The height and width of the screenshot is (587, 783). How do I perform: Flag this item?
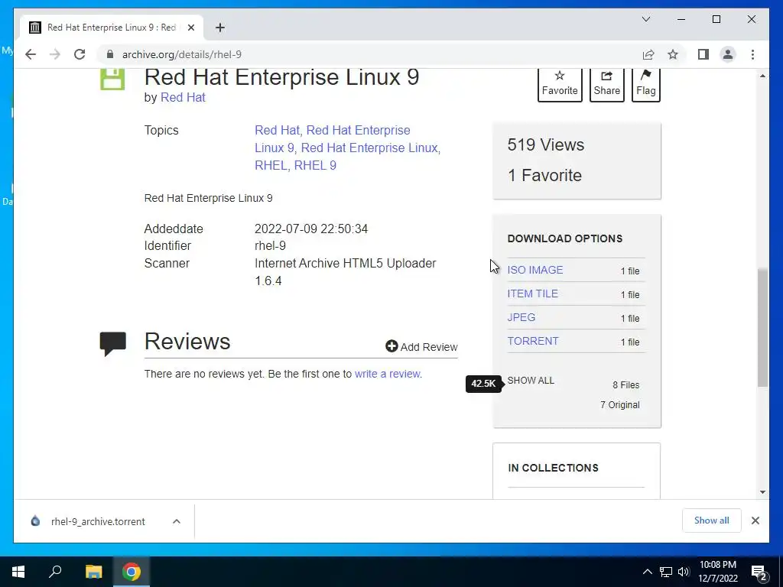tap(645, 84)
